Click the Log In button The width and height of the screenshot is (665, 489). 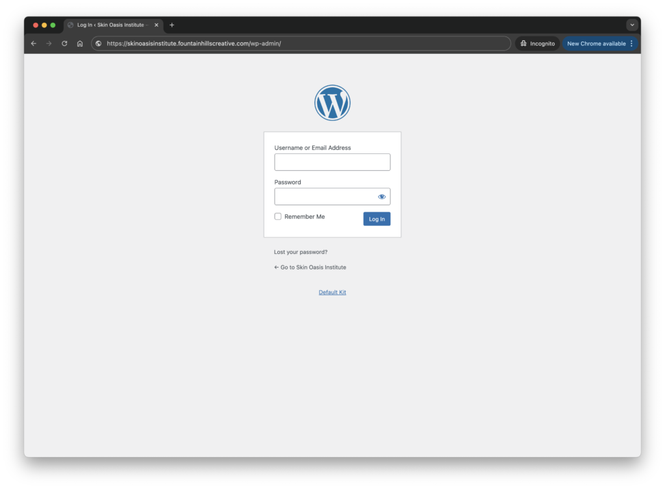click(x=377, y=219)
